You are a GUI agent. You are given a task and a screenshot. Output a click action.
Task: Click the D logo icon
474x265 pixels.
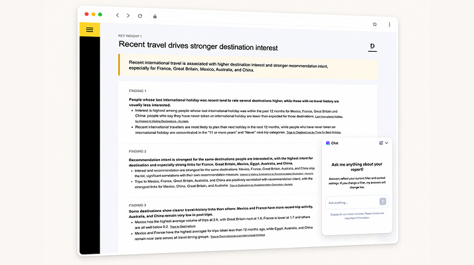(372, 46)
